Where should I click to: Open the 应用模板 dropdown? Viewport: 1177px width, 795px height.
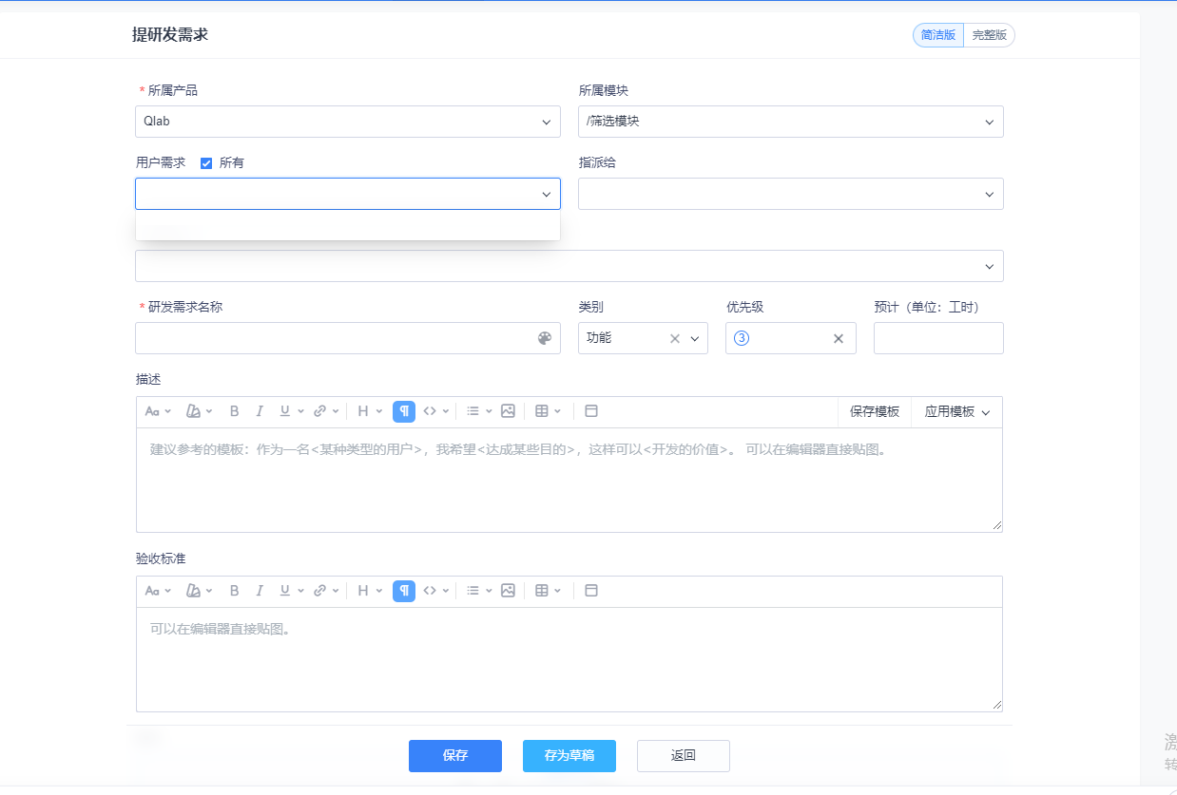coord(956,412)
